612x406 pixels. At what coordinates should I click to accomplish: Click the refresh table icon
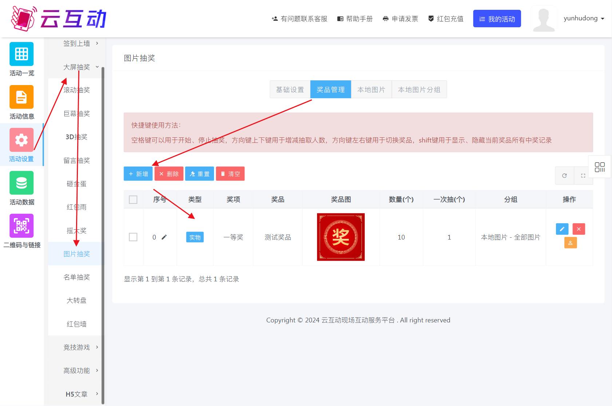tap(564, 176)
